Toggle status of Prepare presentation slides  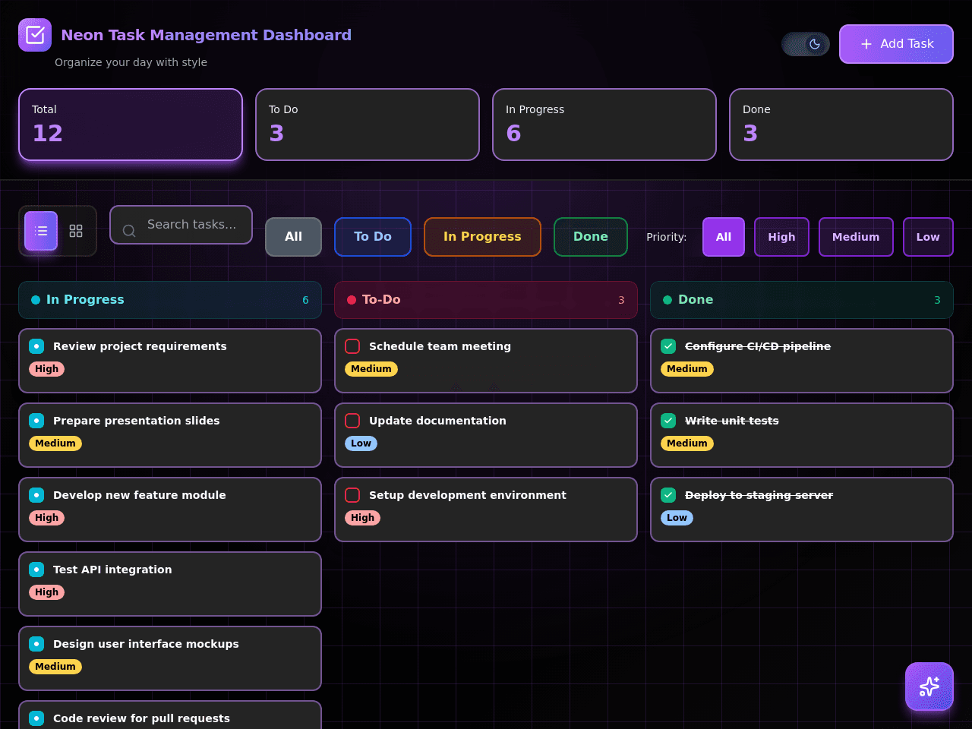tap(36, 421)
